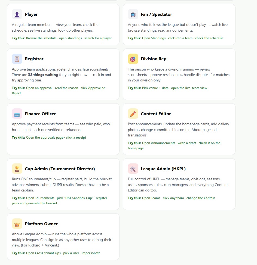Click 'Pick venue + date' try-this text
Screen dimensions: 257x265
point(155,88)
